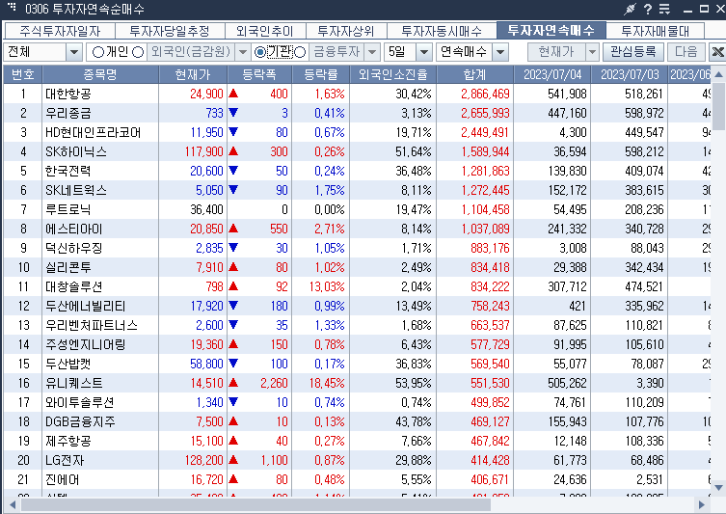
Task: Switch to the 투자자동시매수 tab
Action: (x=442, y=31)
